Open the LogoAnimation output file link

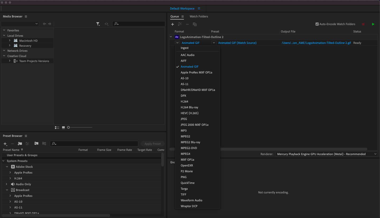[x=316, y=43]
